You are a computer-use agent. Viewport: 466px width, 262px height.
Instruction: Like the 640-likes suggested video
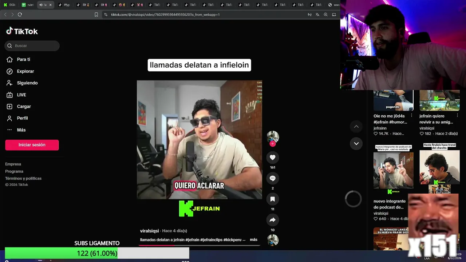[x=376, y=219]
